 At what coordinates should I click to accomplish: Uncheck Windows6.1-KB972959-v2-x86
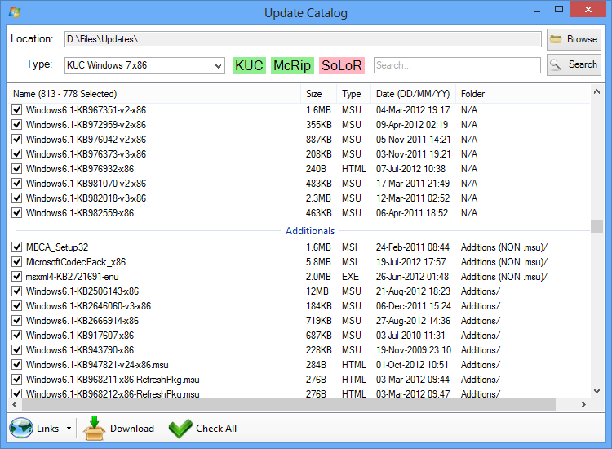point(17,125)
